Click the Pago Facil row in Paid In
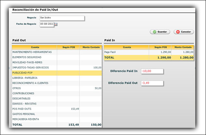206x135 pixels. 126,52
